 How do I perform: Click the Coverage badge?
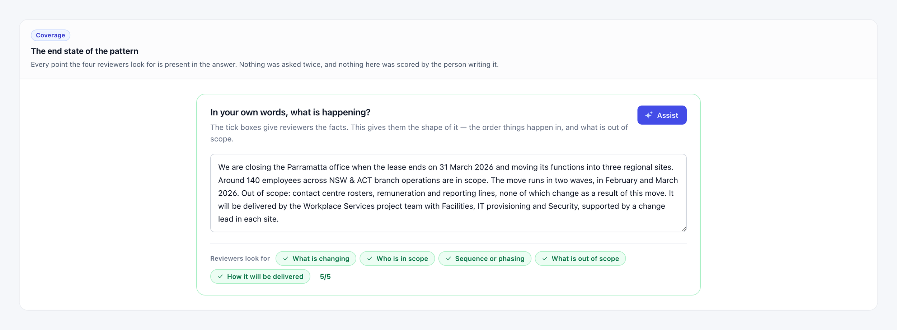pyautogui.click(x=51, y=35)
